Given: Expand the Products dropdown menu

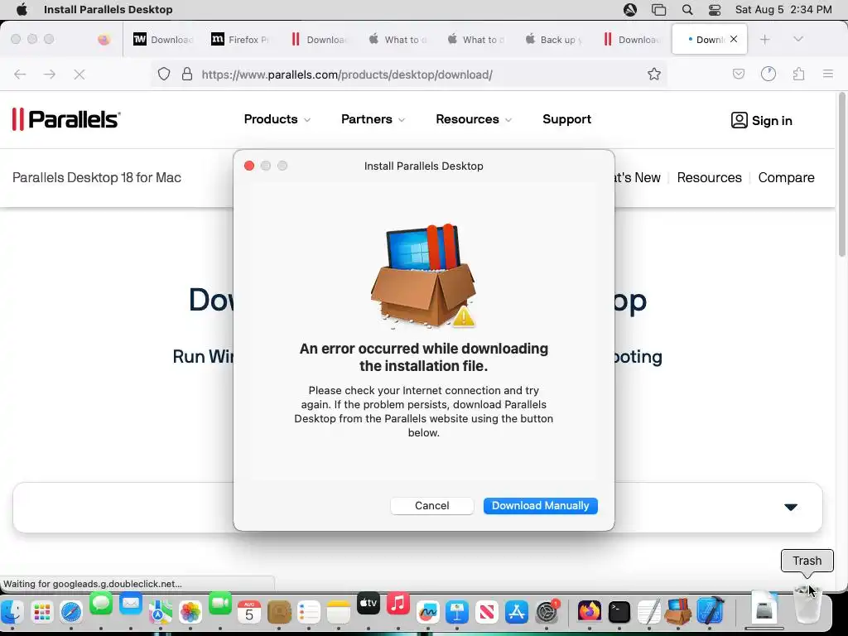Looking at the screenshot, I should tap(277, 119).
